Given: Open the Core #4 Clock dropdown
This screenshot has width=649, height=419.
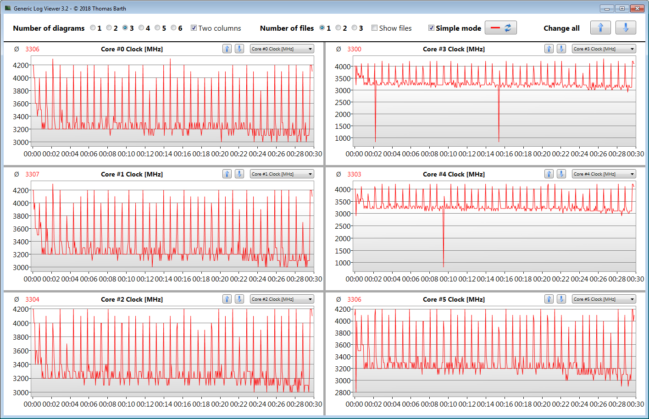Looking at the screenshot, I should point(604,174).
